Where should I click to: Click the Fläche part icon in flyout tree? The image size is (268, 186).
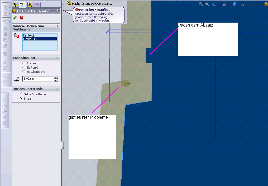coord(69,3)
